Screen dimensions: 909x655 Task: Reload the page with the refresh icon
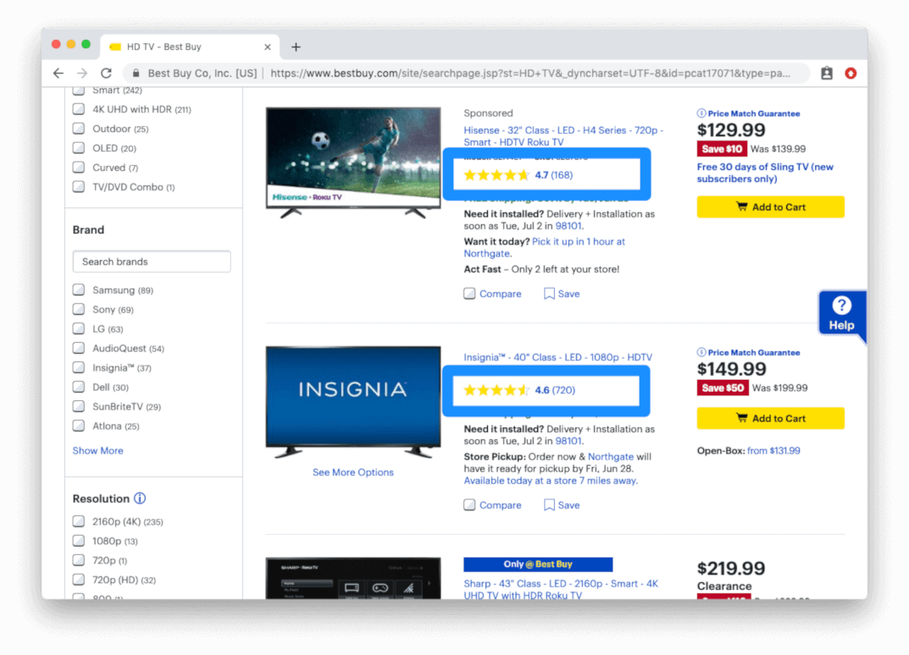(x=105, y=73)
